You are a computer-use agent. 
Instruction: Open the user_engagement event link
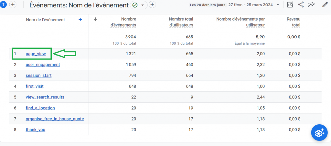(x=43, y=65)
